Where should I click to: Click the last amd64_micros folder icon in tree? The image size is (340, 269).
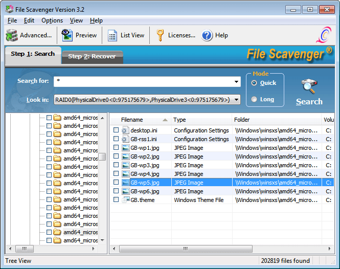pyautogui.click(x=57, y=240)
